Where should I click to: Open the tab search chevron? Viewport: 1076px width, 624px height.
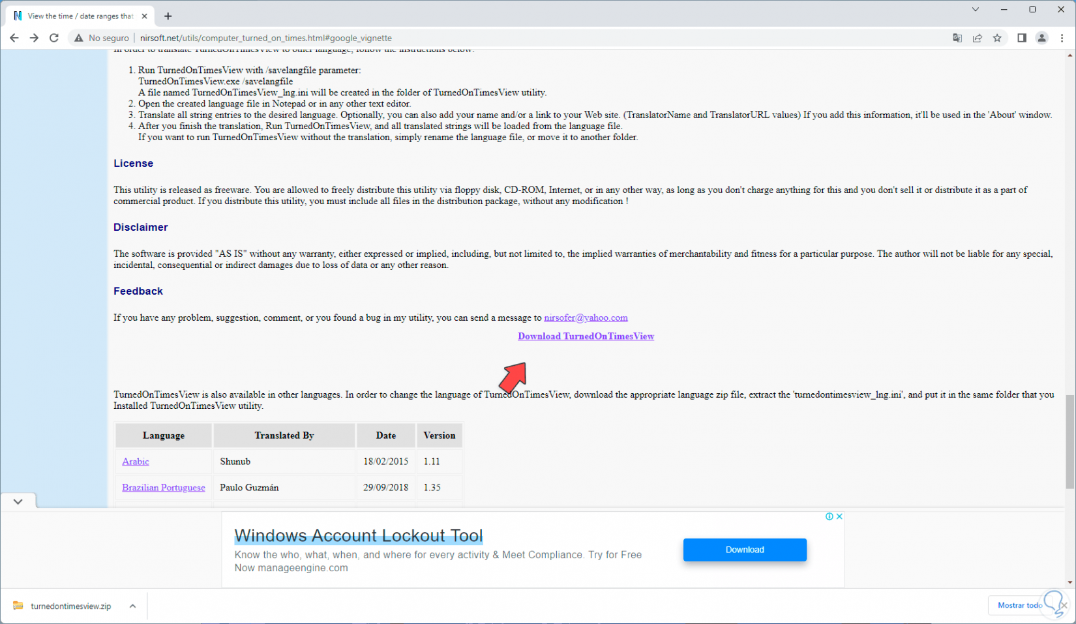(976, 9)
